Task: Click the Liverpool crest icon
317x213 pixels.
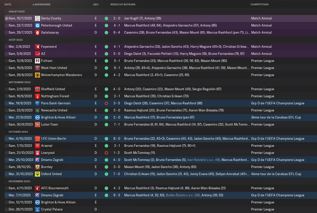Action: pyautogui.click(x=38, y=153)
